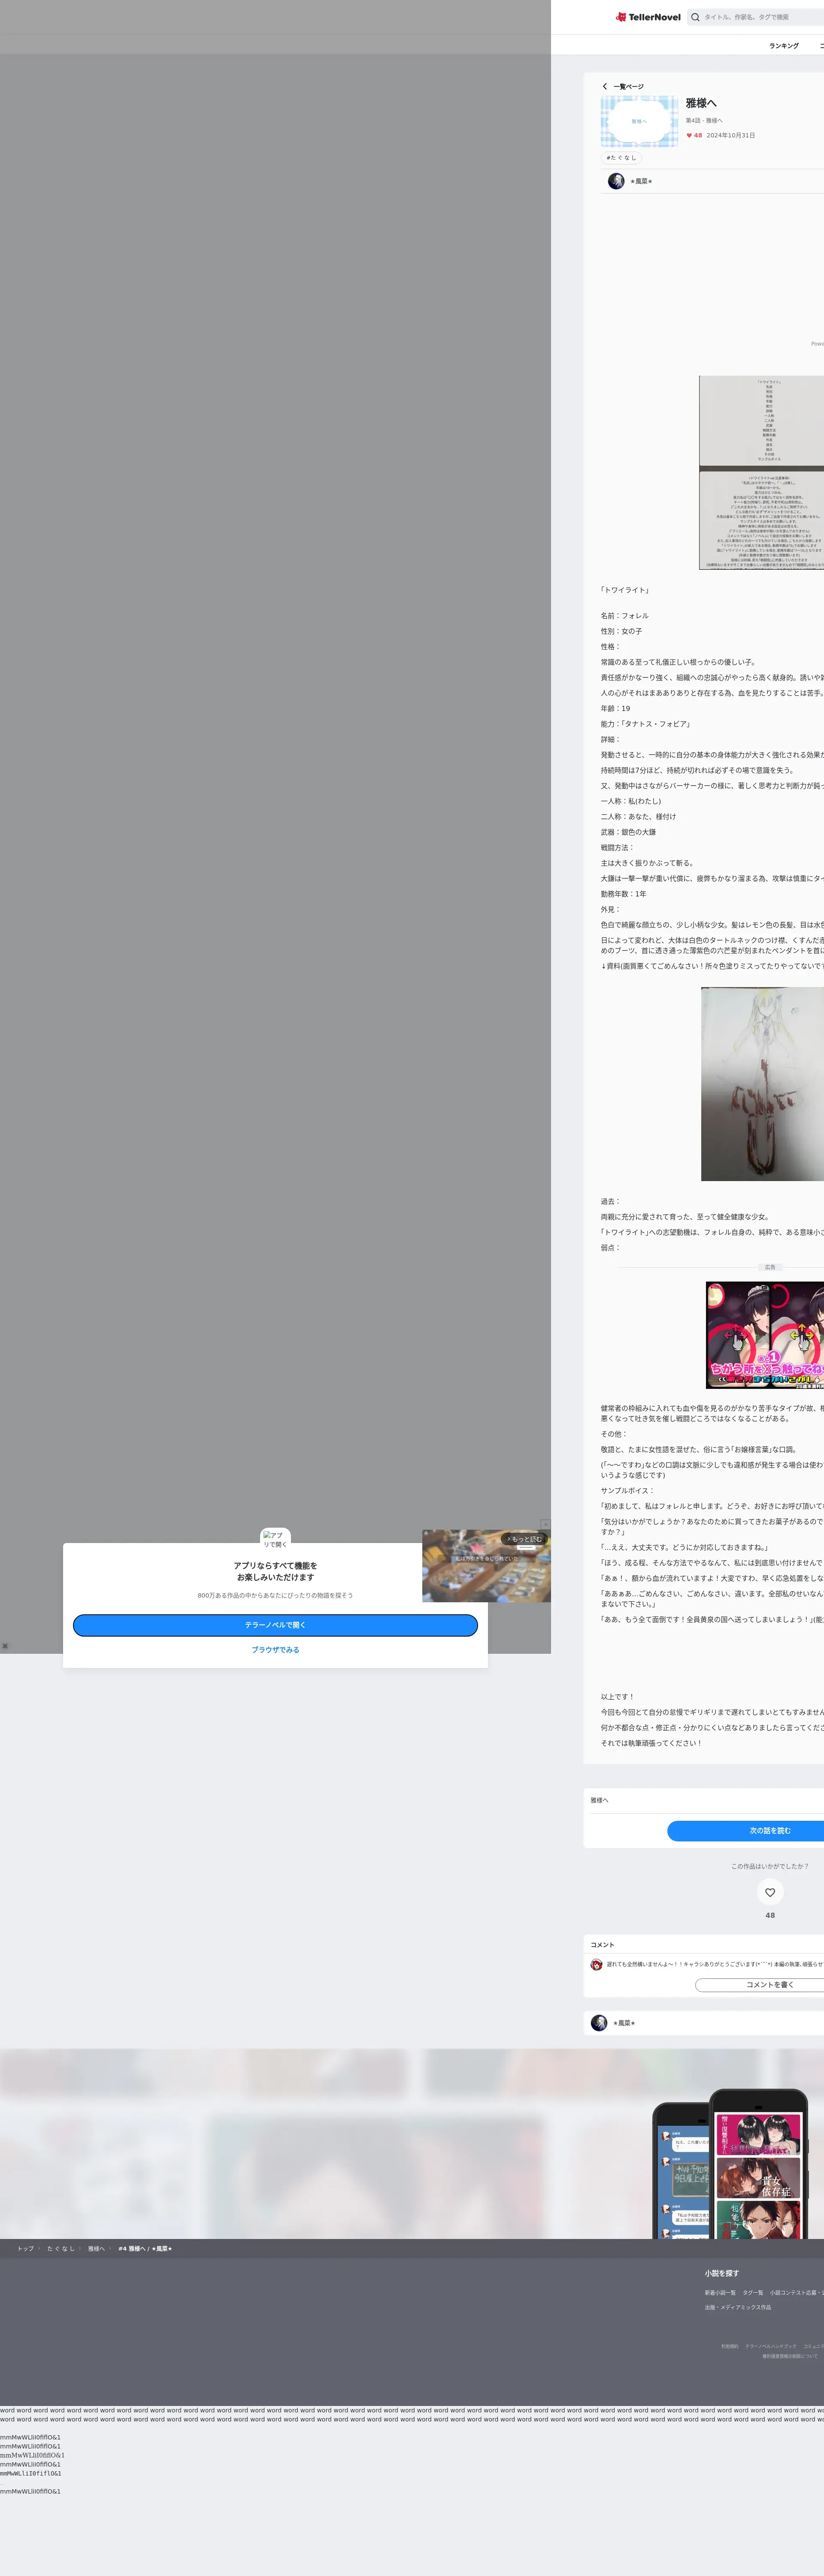The width and height of the screenshot is (824, 2576).
Task: Close the bottom-left overlay with the X icon
Action: click(x=5, y=1646)
